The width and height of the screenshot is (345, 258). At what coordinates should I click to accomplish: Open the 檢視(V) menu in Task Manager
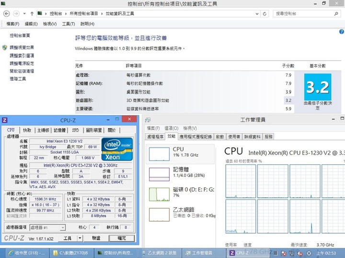pyautogui.click(x=190, y=128)
